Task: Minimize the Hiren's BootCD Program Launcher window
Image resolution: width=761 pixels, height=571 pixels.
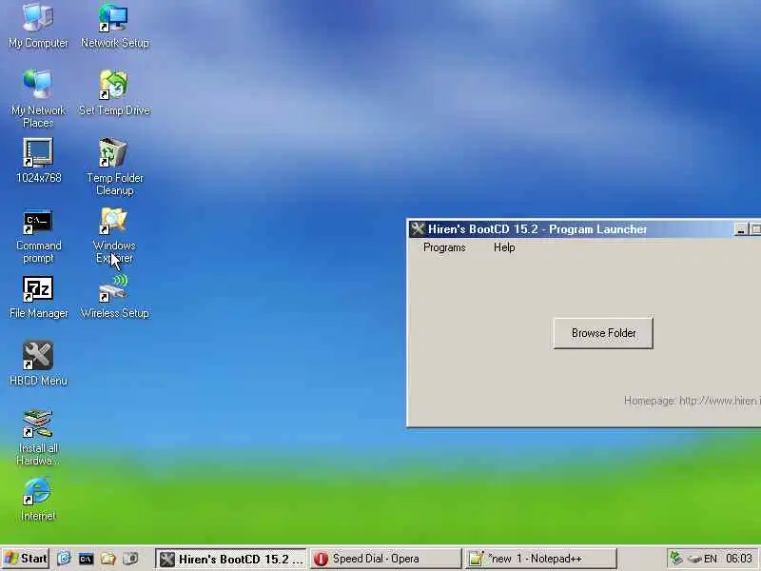Action: coord(741,229)
